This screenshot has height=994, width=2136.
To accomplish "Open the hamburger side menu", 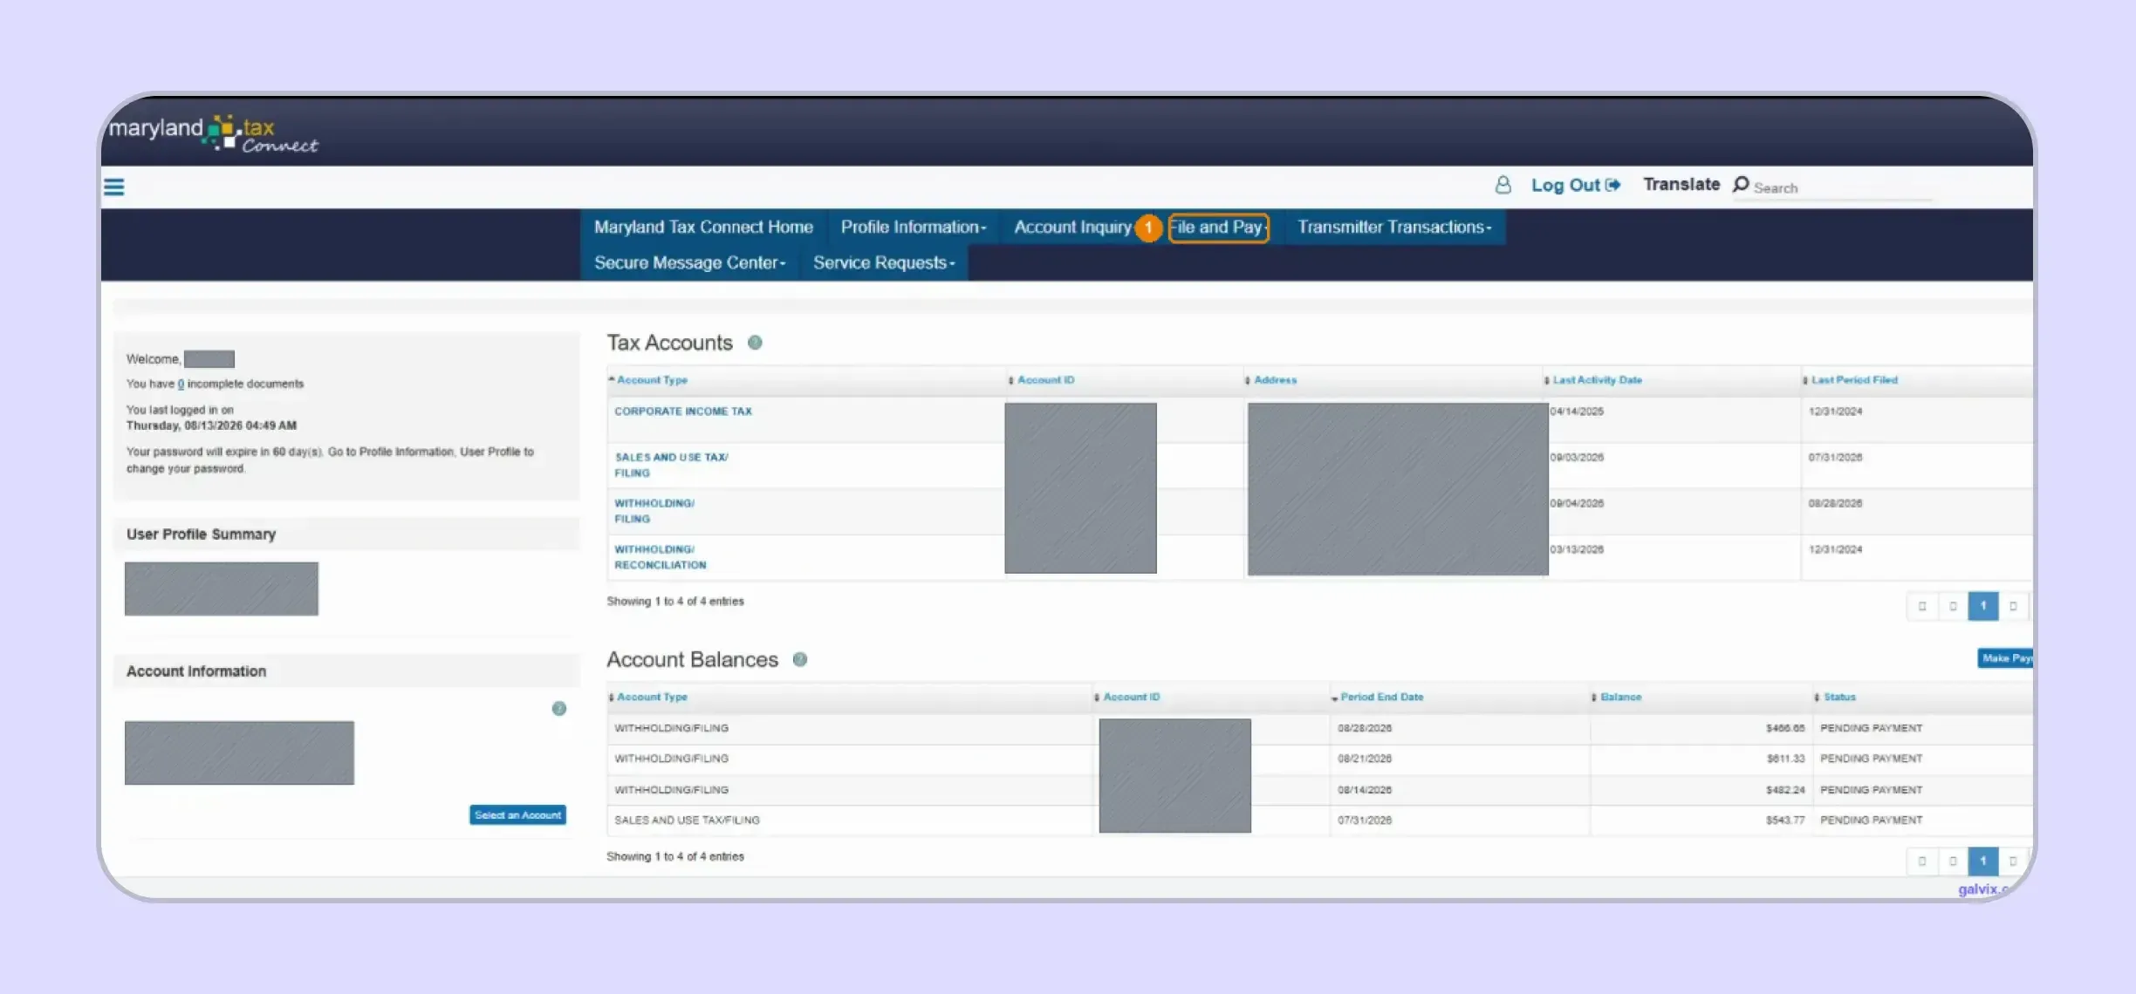I will pos(114,187).
